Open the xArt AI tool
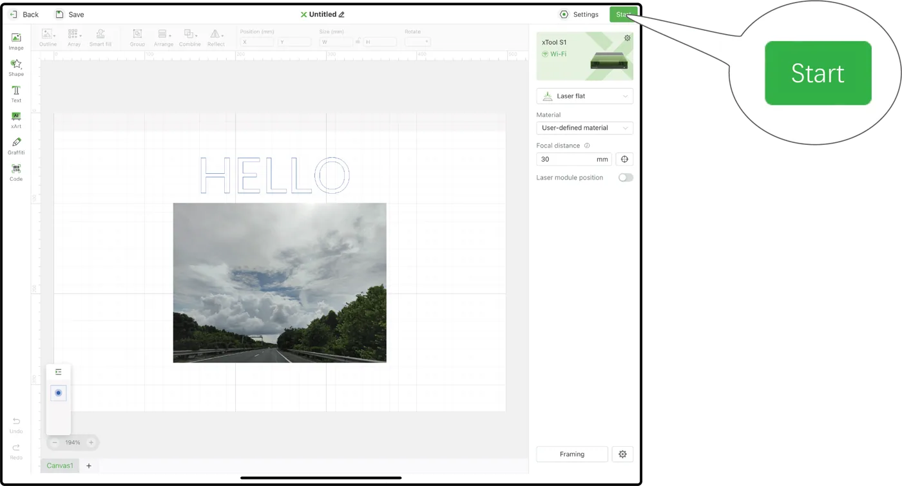 16,120
